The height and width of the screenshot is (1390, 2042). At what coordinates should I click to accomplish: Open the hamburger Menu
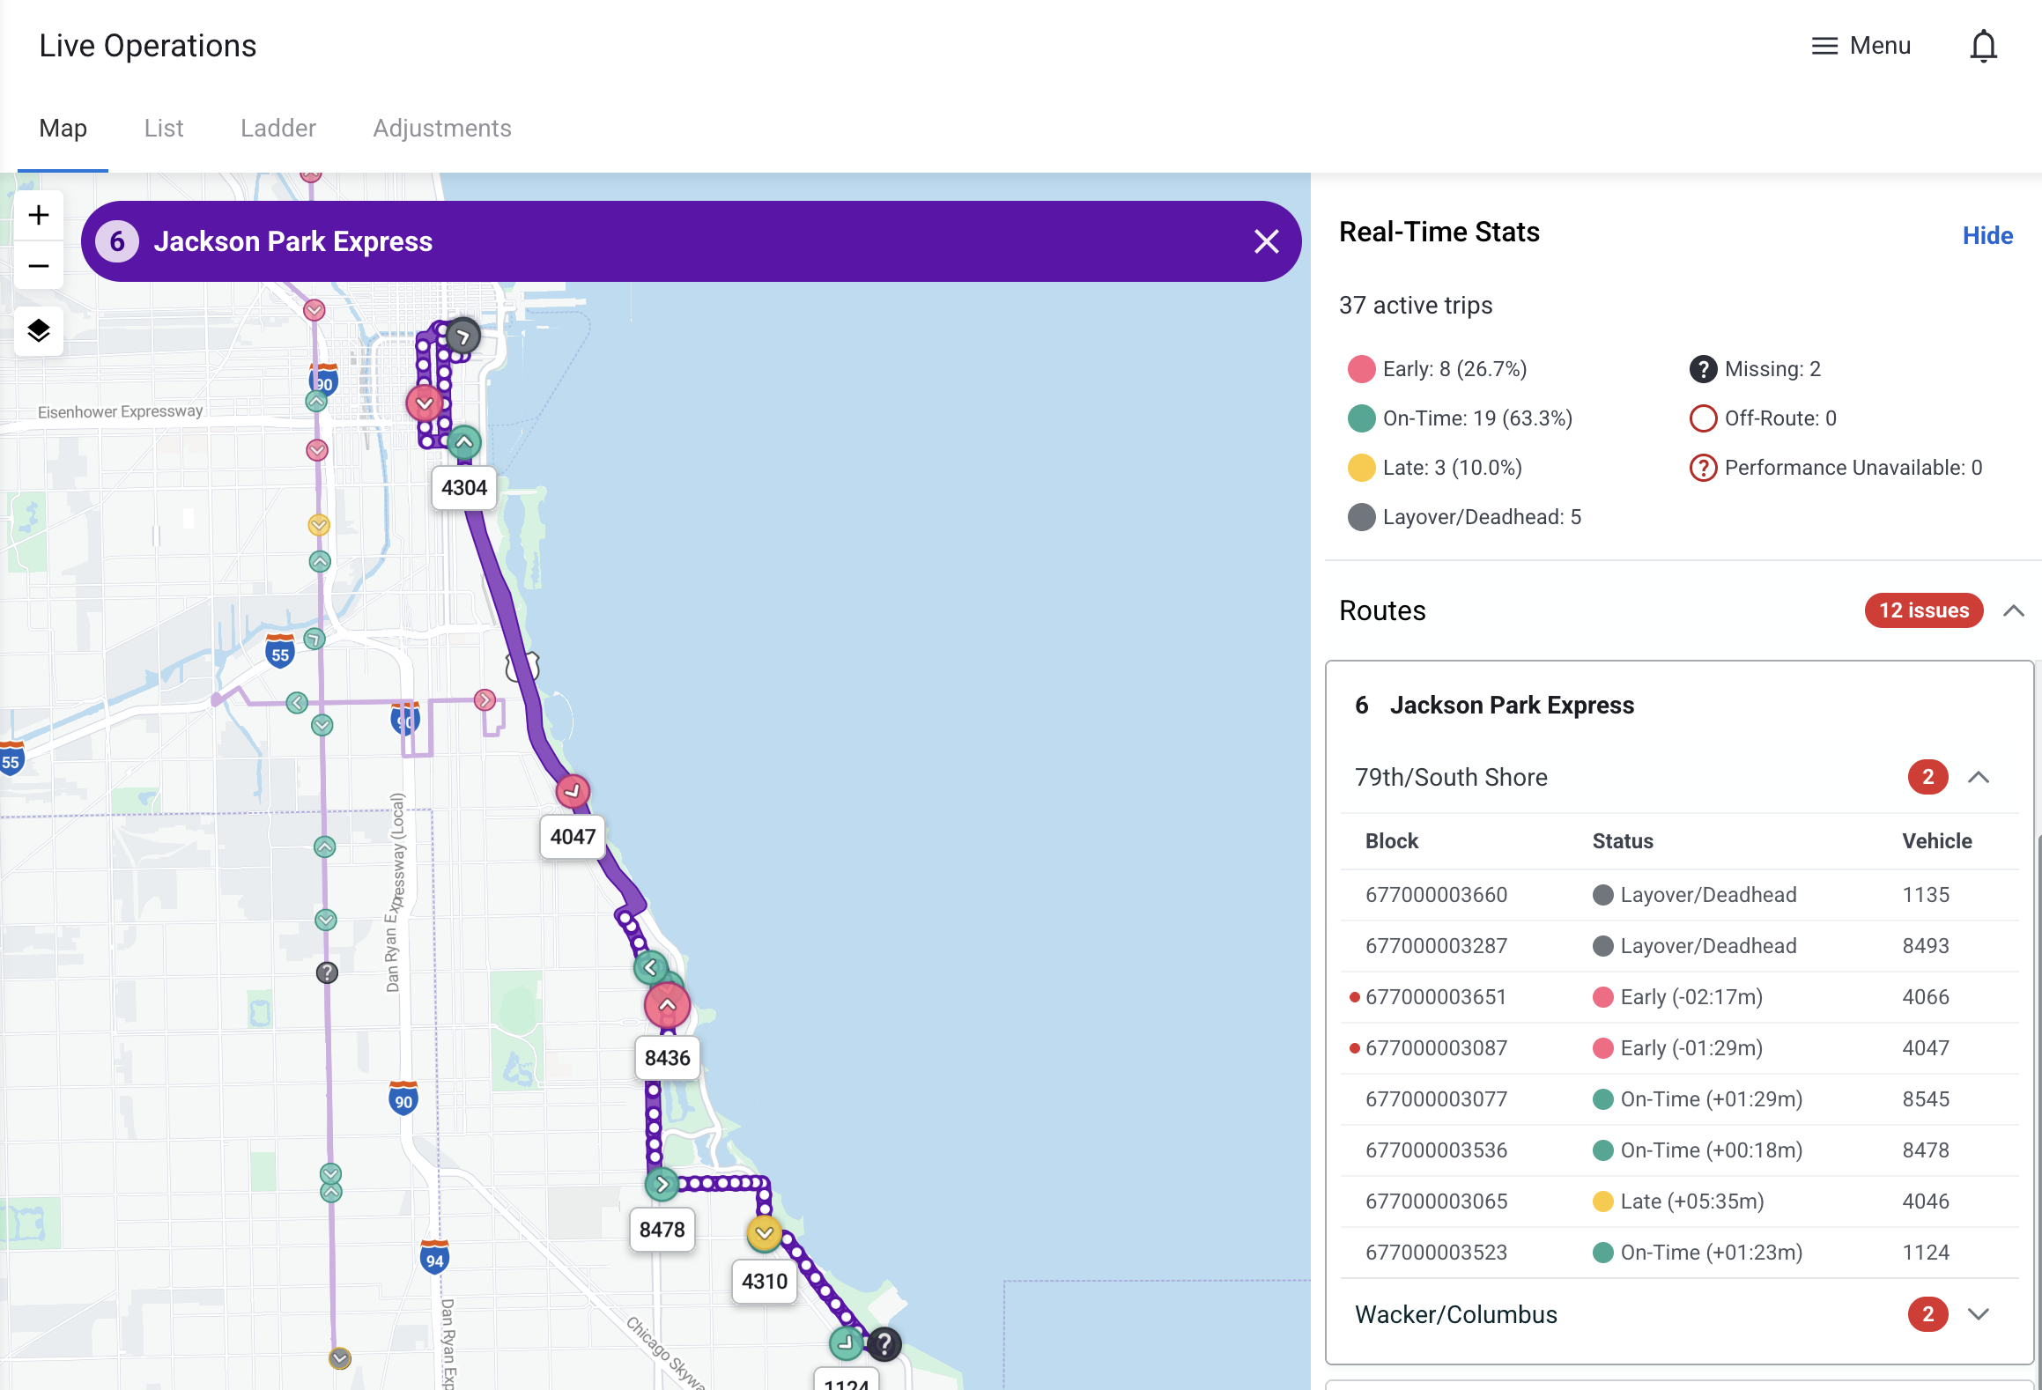point(1861,46)
